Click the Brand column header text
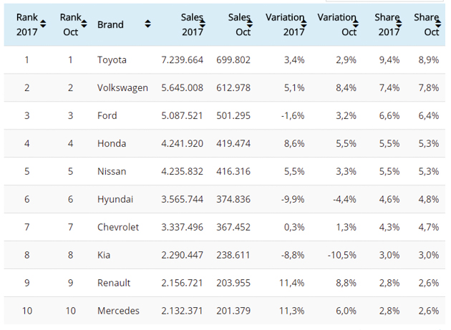 (110, 24)
